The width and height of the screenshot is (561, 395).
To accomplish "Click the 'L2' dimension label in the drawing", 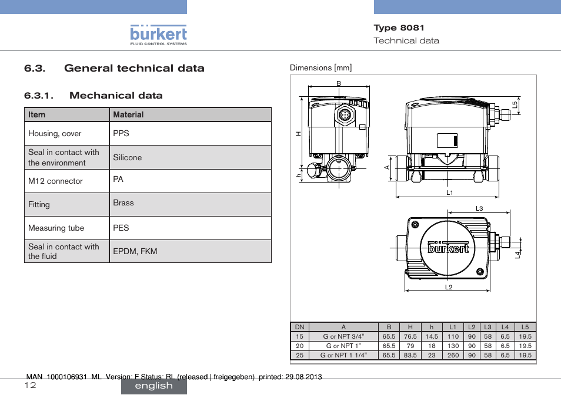I will tap(449, 287).
